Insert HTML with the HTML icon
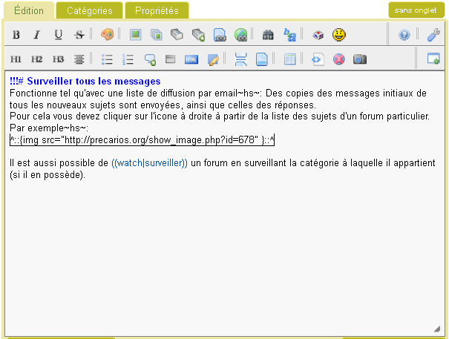 click(191, 59)
